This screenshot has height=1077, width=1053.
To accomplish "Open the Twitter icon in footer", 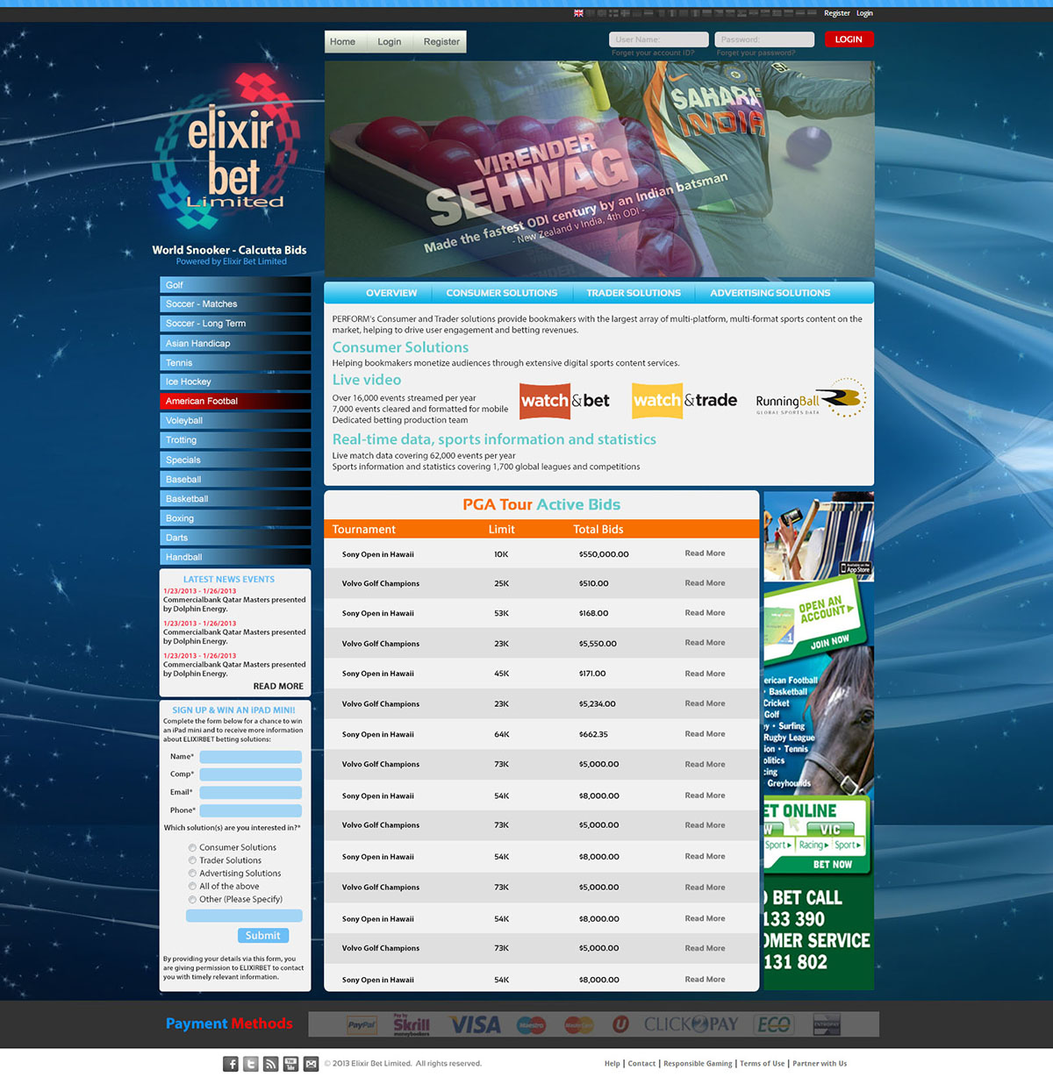I will [251, 1064].
